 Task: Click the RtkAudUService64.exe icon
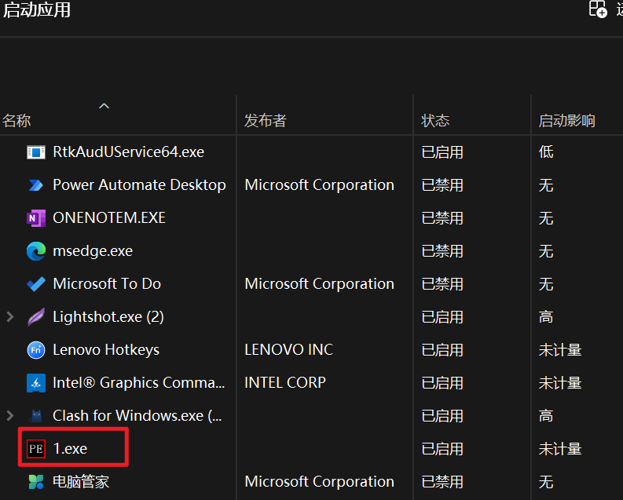[36, 152]
